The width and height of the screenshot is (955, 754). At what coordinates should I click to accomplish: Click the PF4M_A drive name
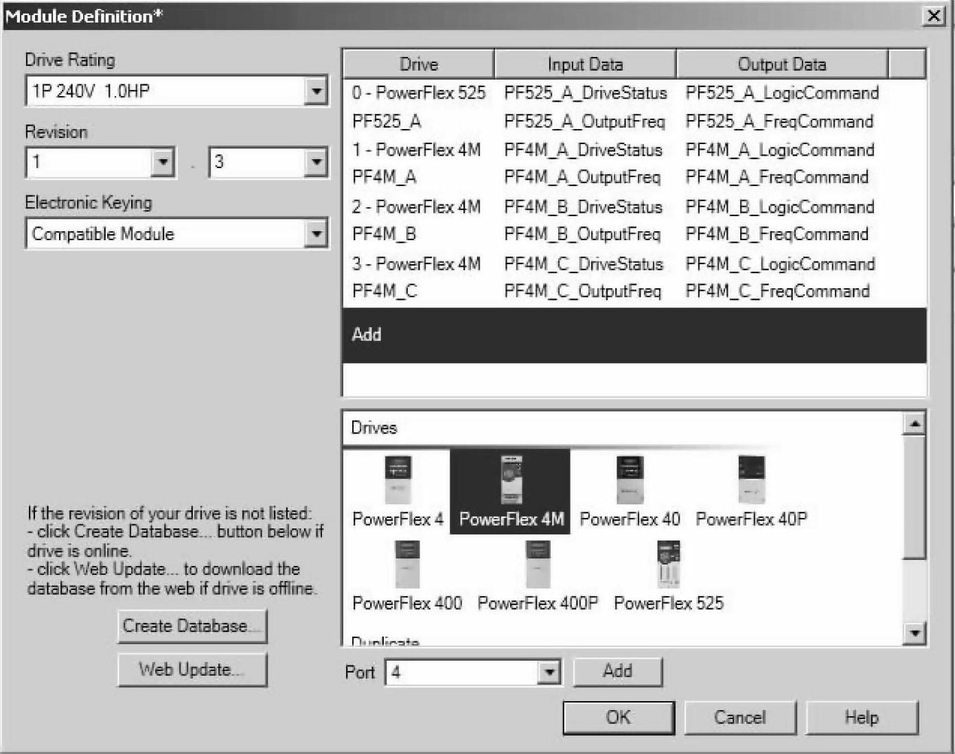coord(384,177)
